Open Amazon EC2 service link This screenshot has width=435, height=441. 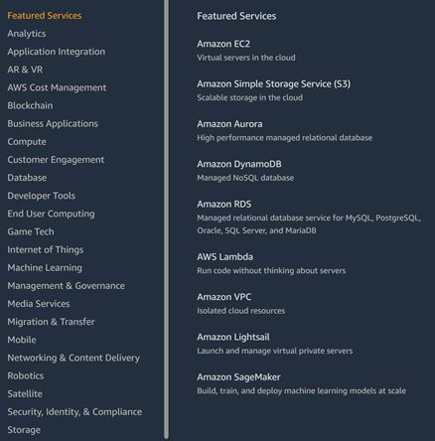tap(223, 44)
